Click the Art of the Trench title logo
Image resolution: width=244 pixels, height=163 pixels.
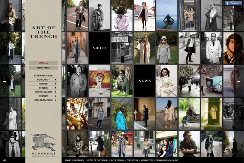pos(44,32)
